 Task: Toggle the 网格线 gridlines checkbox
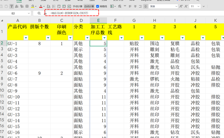coord(98,6)
